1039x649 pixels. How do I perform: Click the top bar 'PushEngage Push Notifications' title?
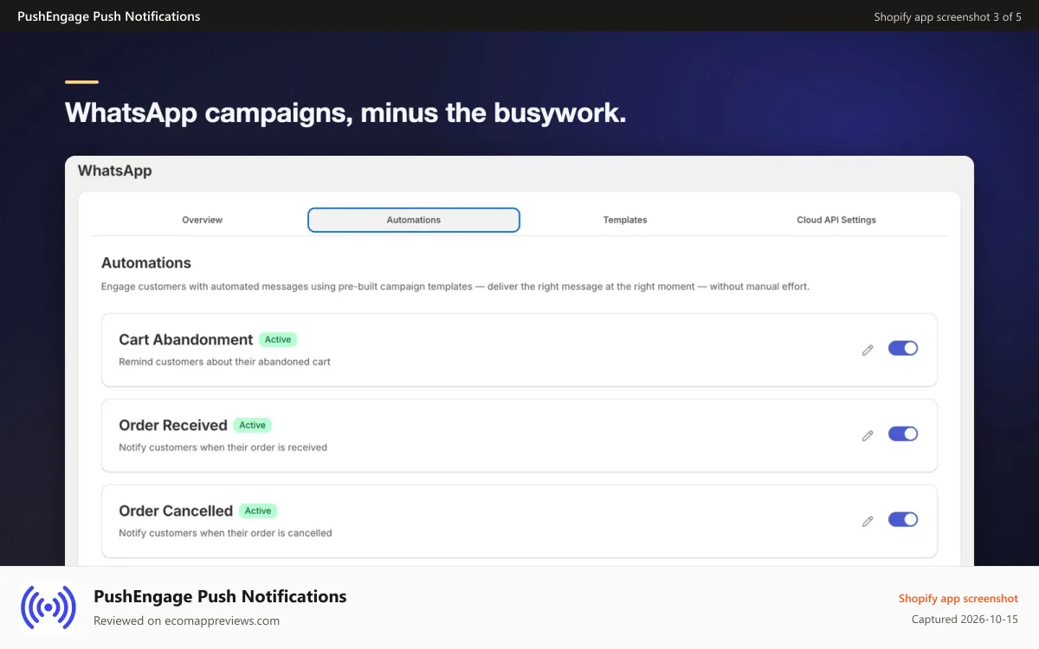pos(109,16)
